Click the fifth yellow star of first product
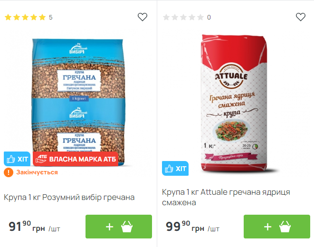The width and height of the screenshot is (314, 247). tap(42, 17)
